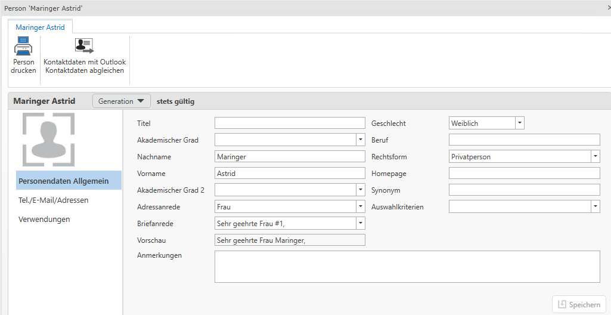
Task: Open the Generation dropdown
Action: click(122, 101)
